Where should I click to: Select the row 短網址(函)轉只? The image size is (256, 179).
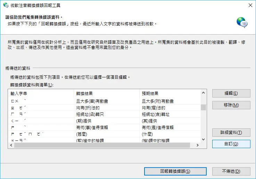point(104,114)
